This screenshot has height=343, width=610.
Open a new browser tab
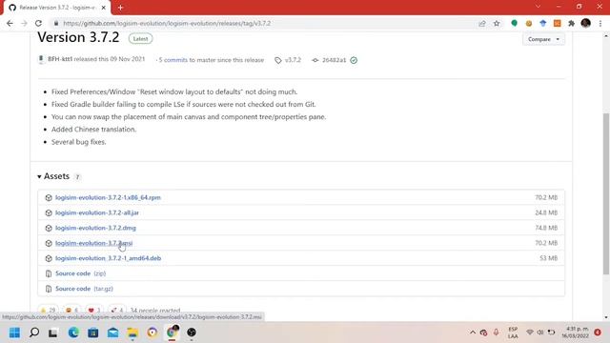click(x=120, y=8)
